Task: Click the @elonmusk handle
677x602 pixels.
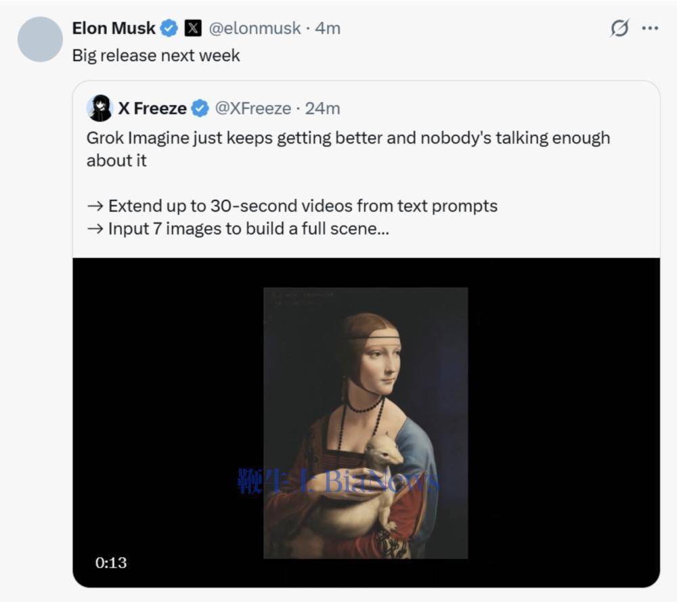Action: pyautogui.click(x=254, y=28)
